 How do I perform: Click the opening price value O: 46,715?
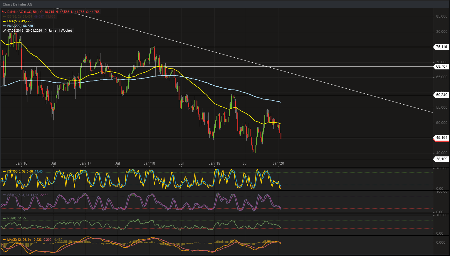(x=47, y=12)
